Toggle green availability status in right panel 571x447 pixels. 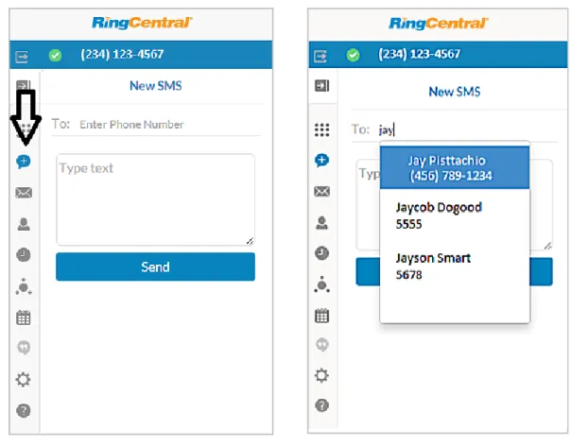353,55
